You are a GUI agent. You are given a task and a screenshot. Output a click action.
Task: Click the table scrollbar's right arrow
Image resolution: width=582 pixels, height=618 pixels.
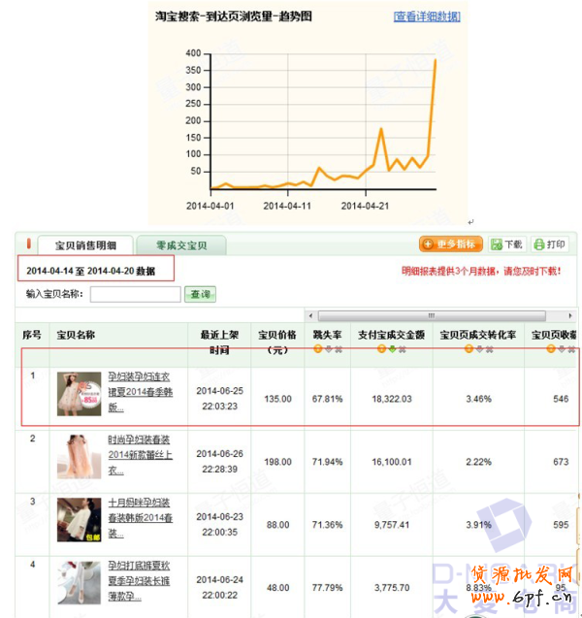573,315
